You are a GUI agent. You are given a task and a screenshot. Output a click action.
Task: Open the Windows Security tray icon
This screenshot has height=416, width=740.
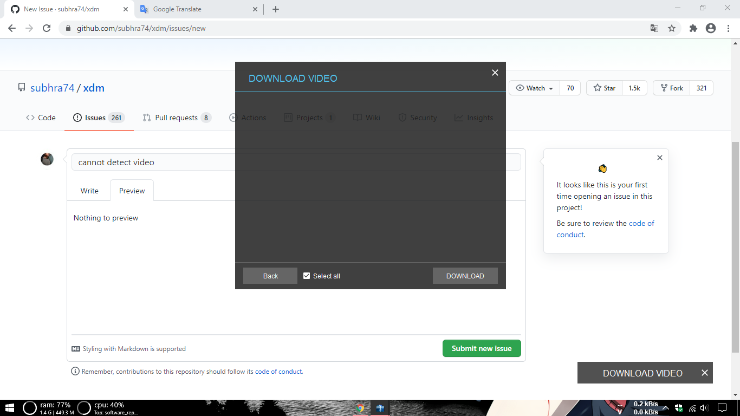679,408
